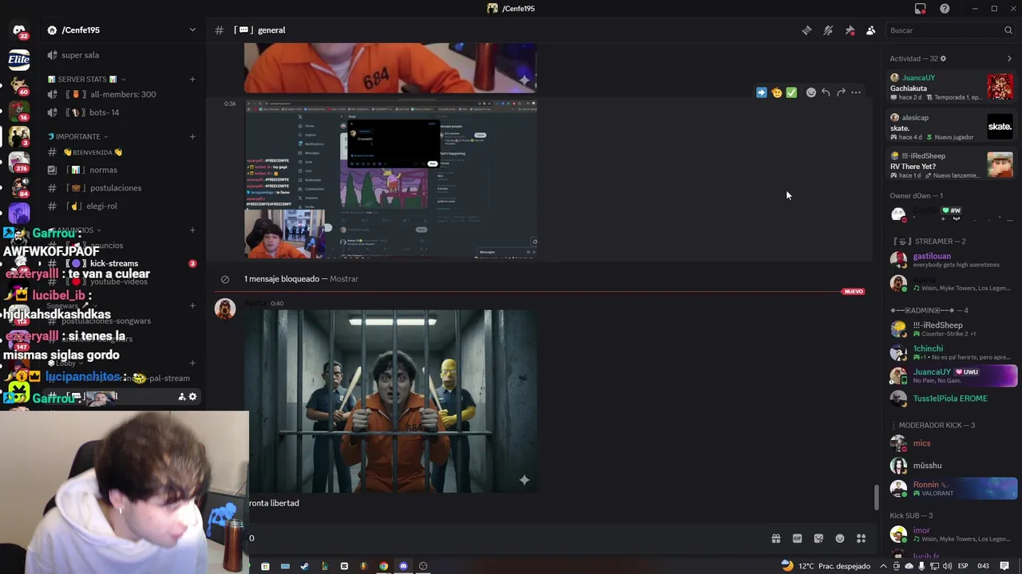Screen dimensions: 1022x574
Task: Open JuancaUY Gachiakuta activity card
Action: pyautogui.click(x=952, y=87)
